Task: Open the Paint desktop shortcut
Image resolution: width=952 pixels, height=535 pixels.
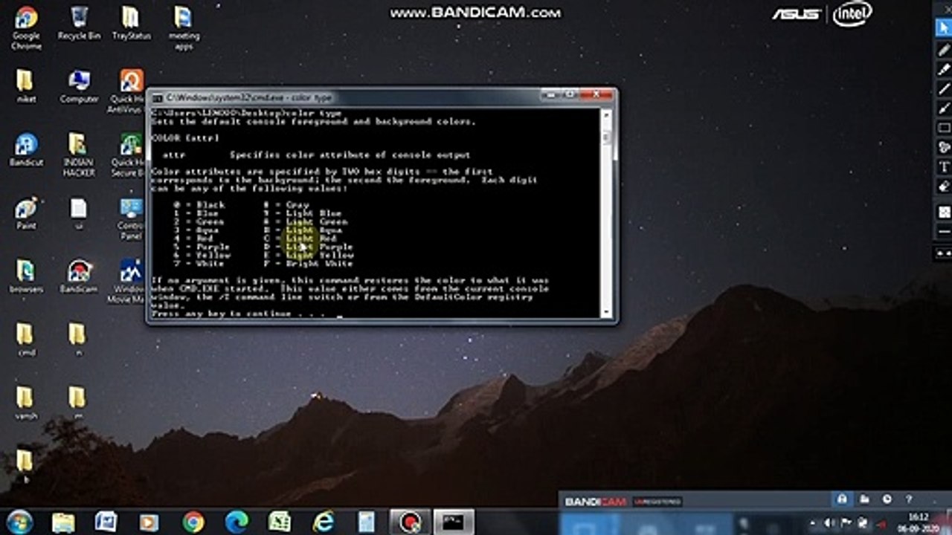Action: (26, 213)
